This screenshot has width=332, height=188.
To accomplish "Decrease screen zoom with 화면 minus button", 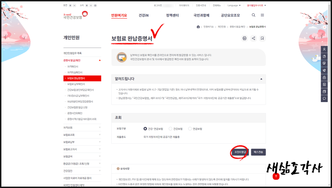I will click(x=74, y=5).
